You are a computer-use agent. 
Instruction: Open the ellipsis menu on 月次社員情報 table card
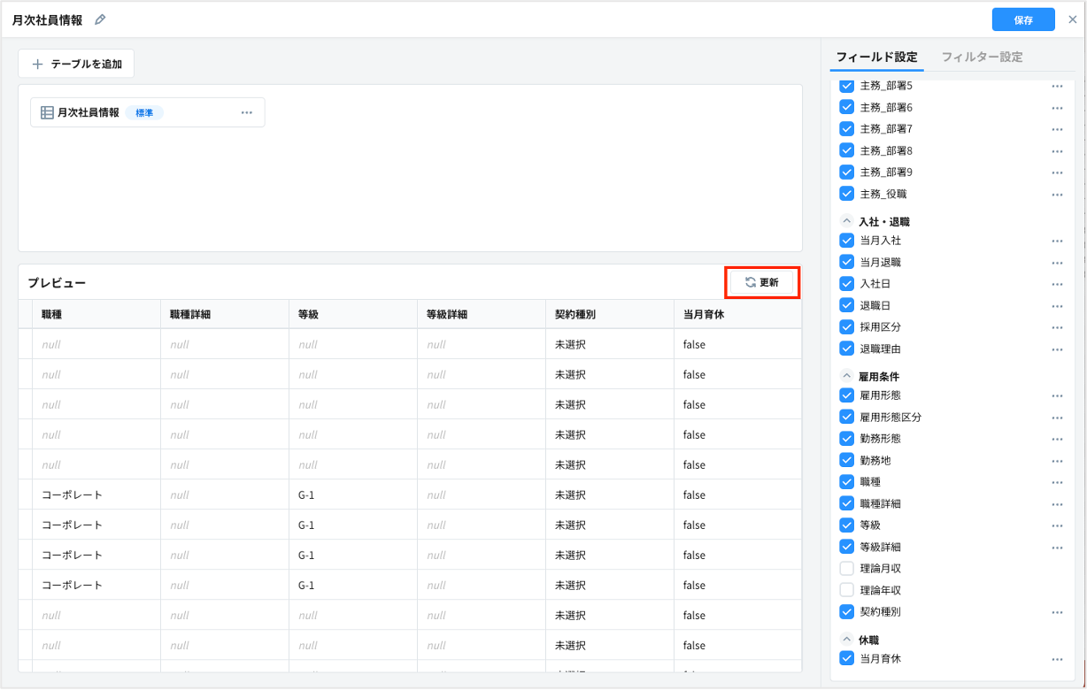247,112
